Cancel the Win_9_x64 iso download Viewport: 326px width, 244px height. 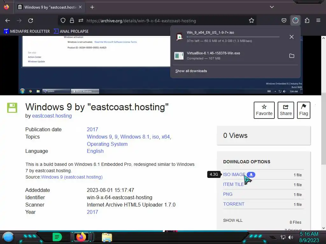[292, 37]
